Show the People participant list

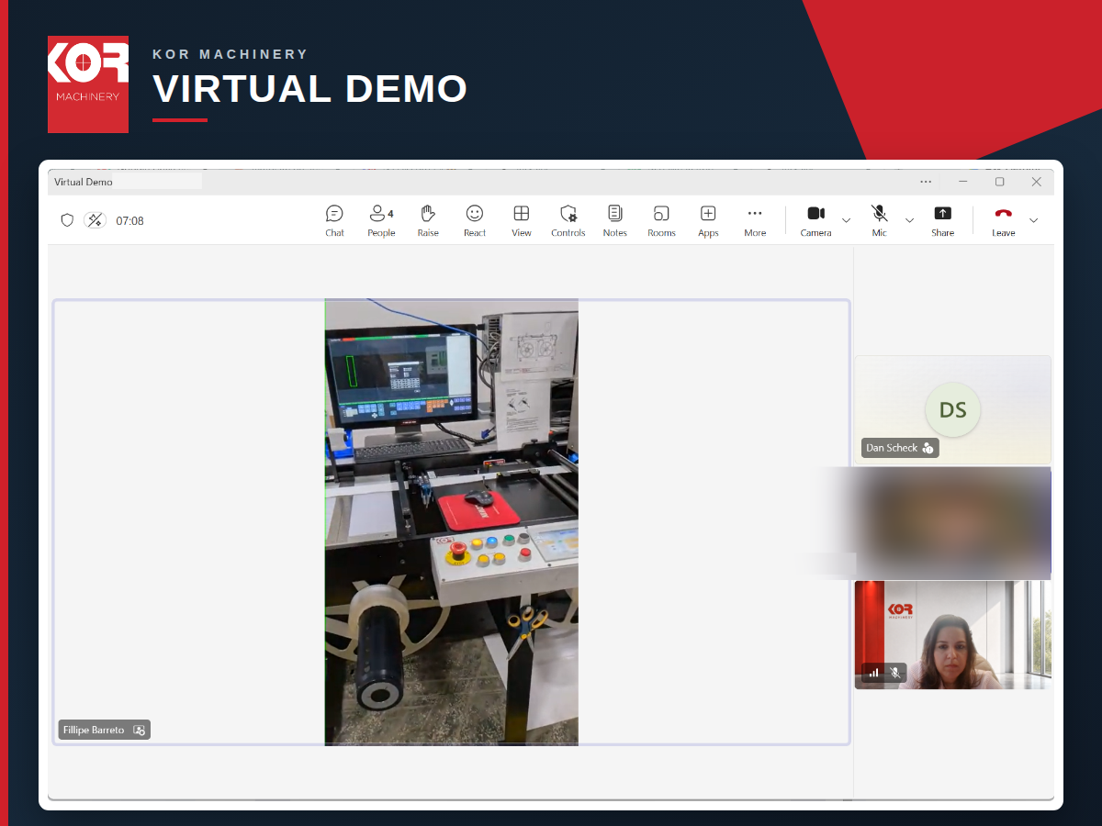click(381, 220)
